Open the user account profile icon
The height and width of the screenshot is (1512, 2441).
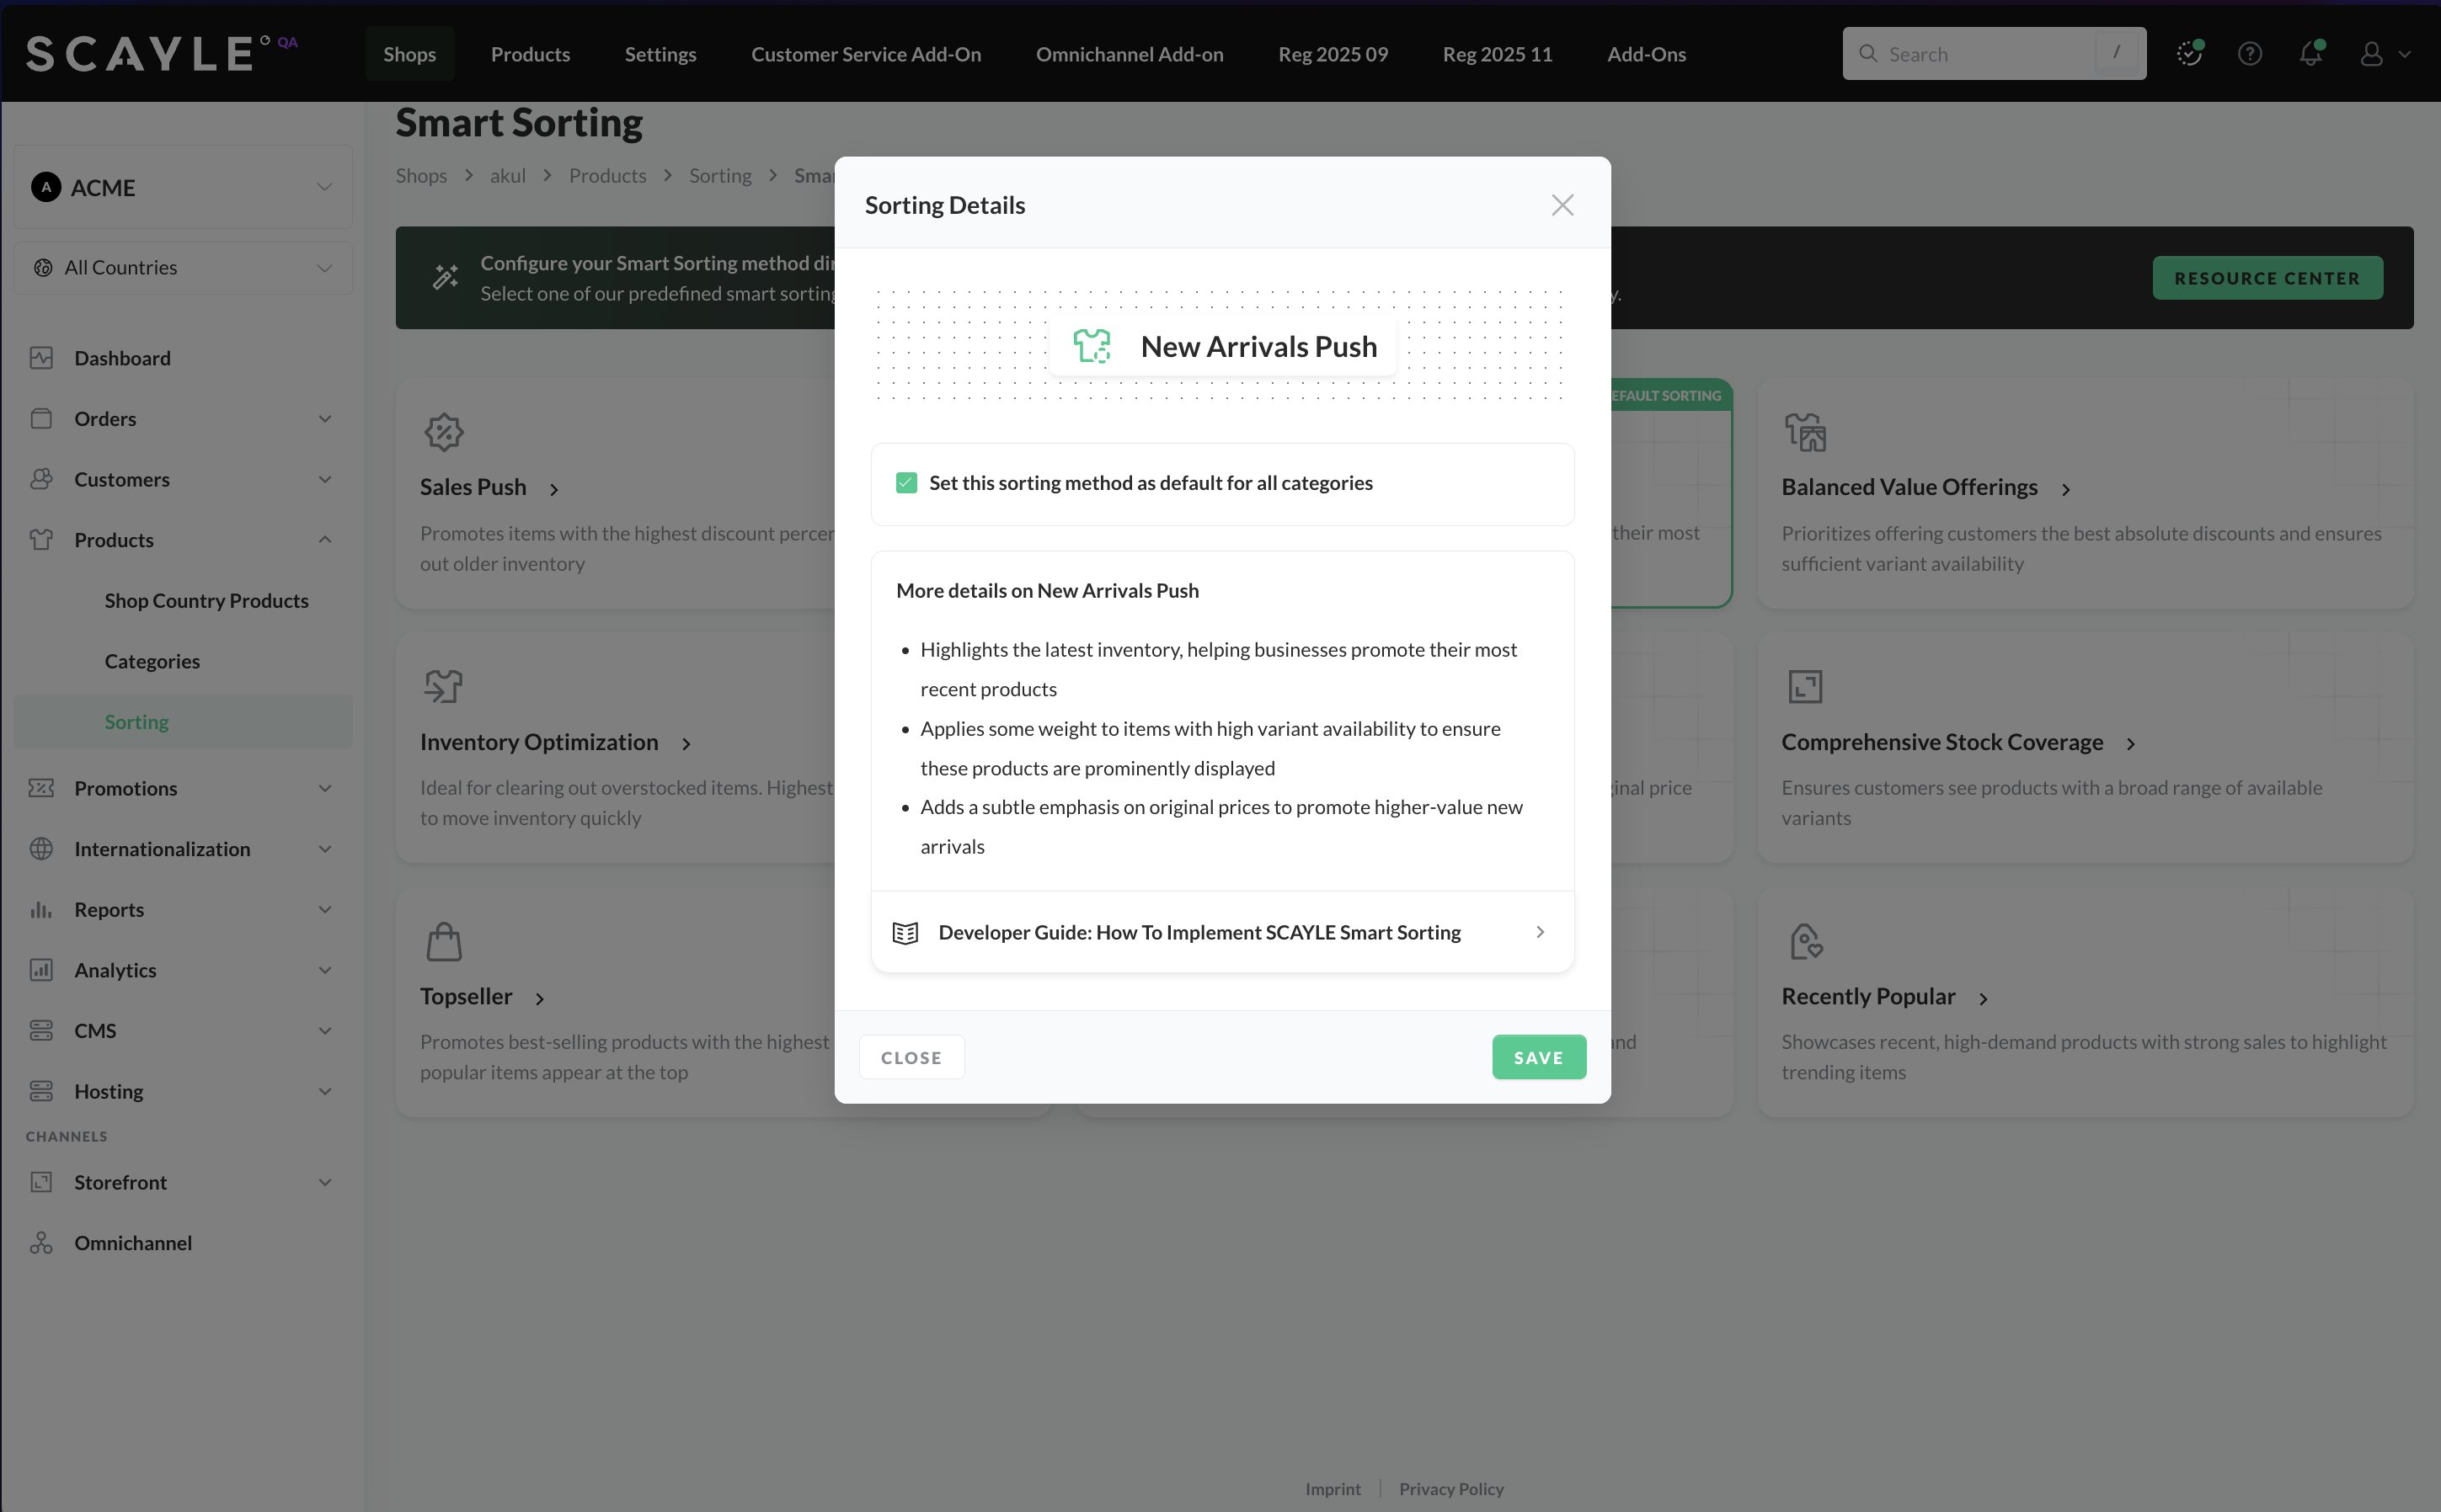tap(2372, 54)
